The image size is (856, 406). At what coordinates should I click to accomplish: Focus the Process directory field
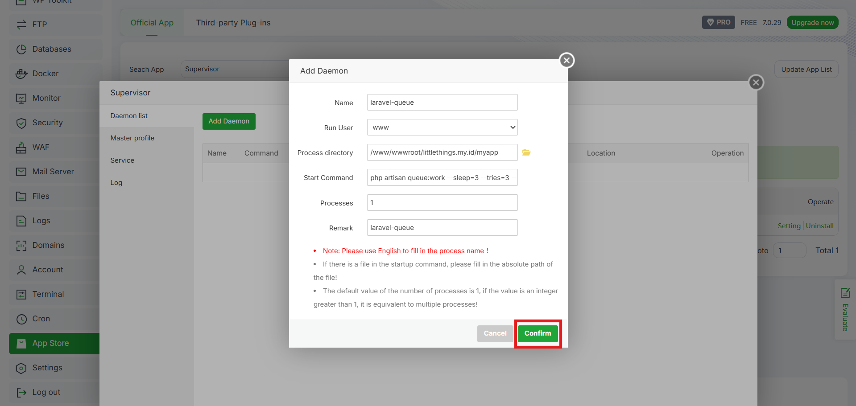click(x=442, y=152)
